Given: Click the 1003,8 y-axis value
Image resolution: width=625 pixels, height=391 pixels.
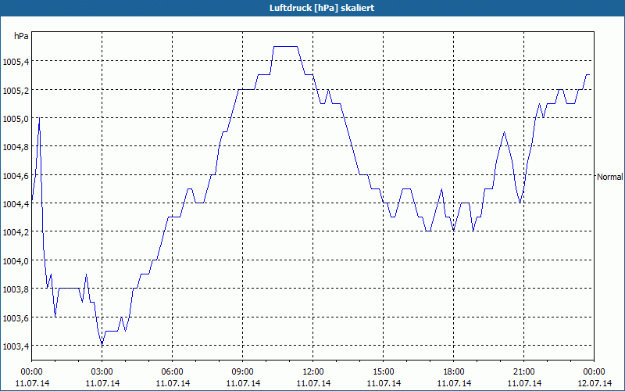Looking at the screenshot, I should 15,289.
